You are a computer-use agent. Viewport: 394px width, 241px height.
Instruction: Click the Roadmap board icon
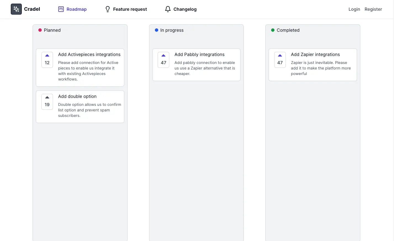61,9
